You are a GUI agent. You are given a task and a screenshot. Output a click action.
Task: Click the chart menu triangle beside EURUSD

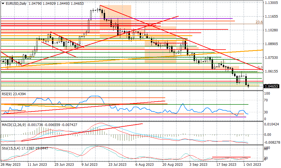[x=3, y=3]
